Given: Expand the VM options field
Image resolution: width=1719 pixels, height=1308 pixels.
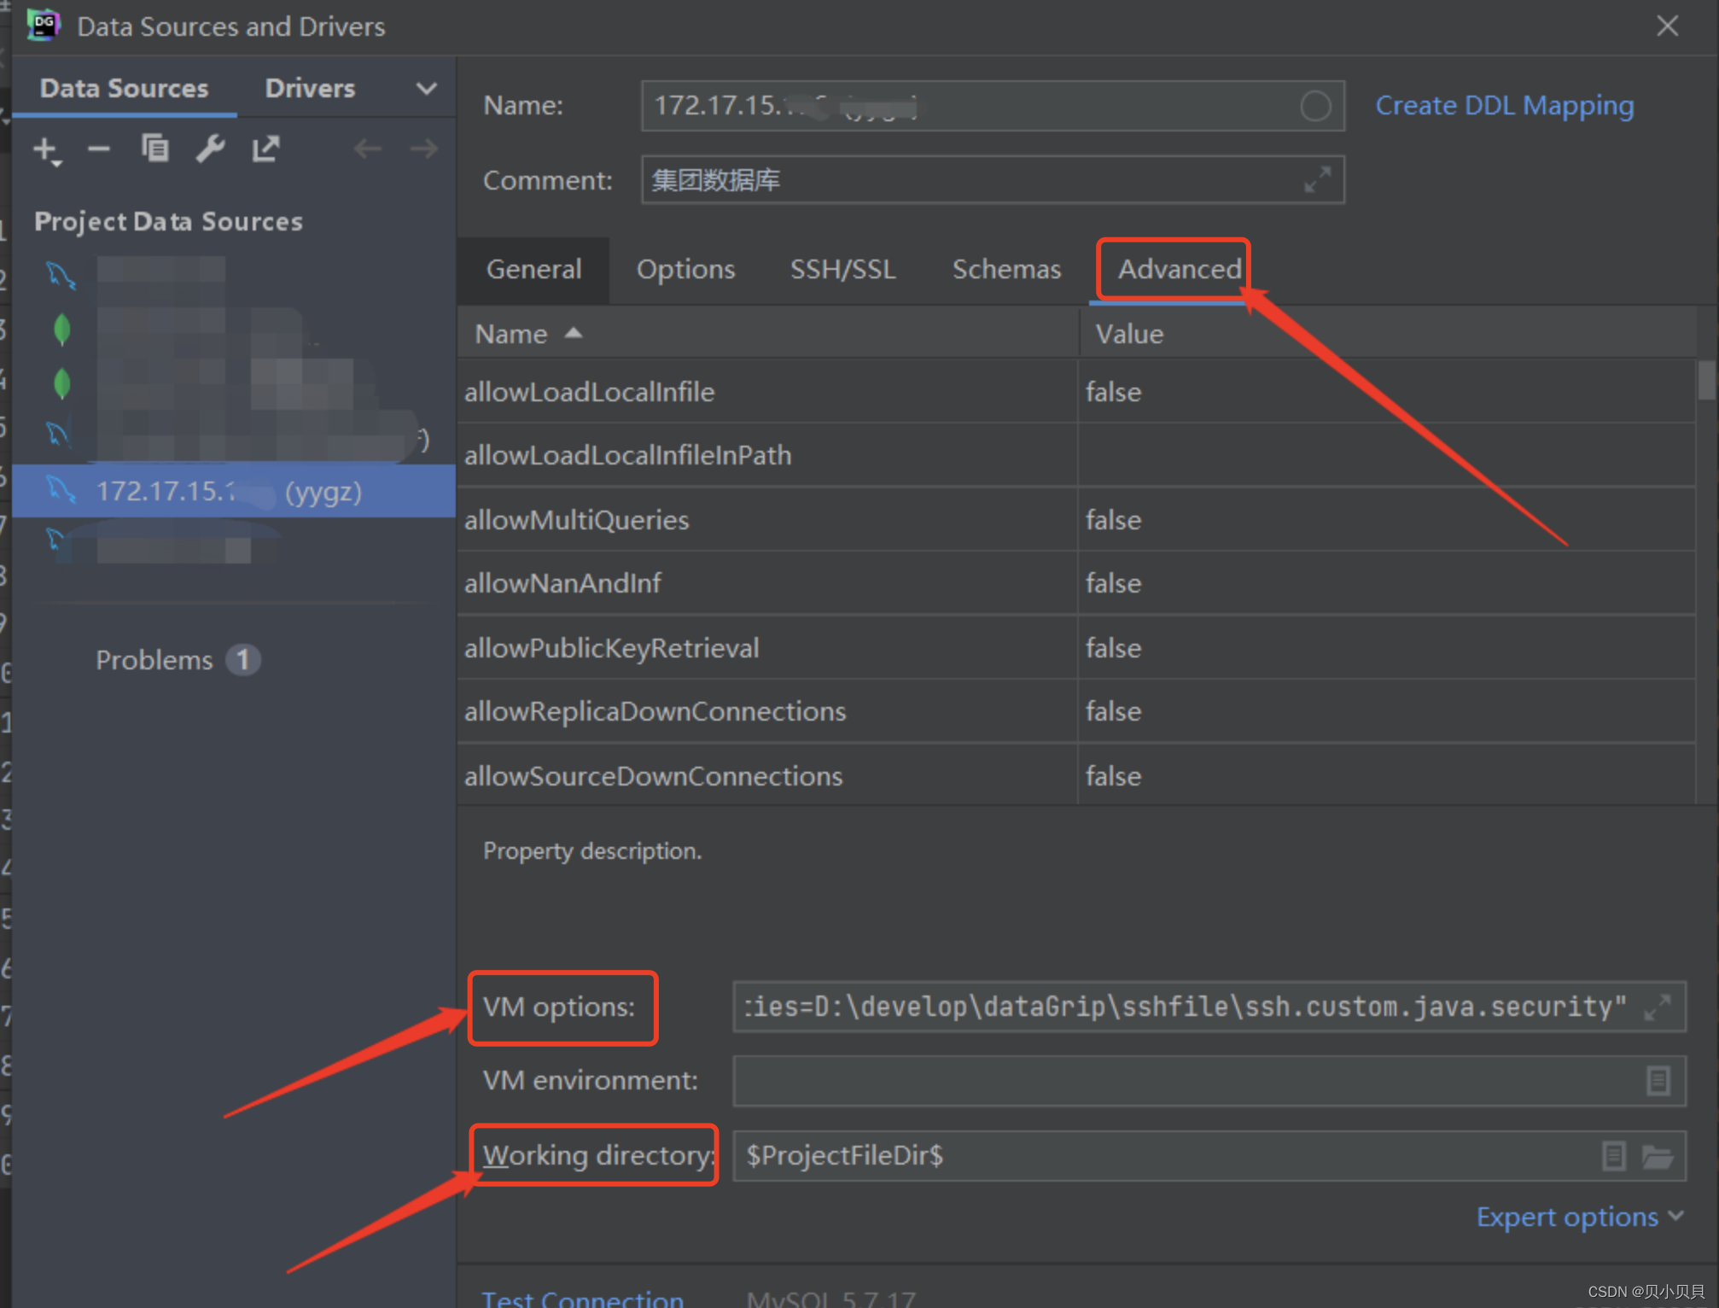Looking at the screenshot, I should 1657,1007.
